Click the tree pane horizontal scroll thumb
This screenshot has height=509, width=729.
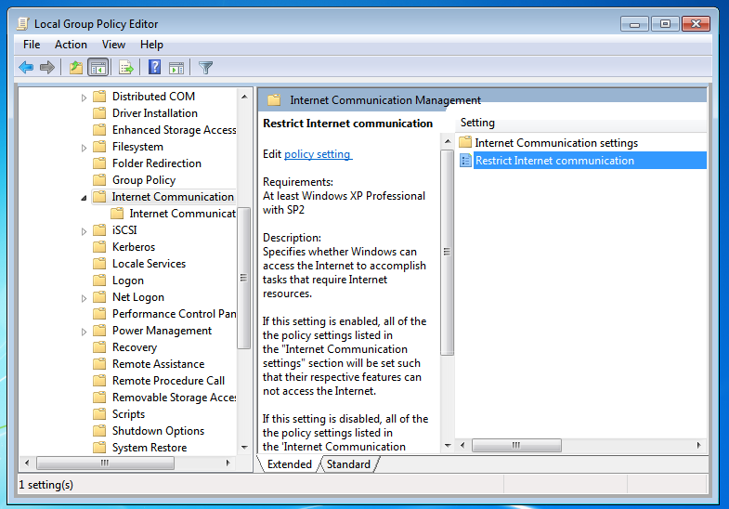(105, 463)
